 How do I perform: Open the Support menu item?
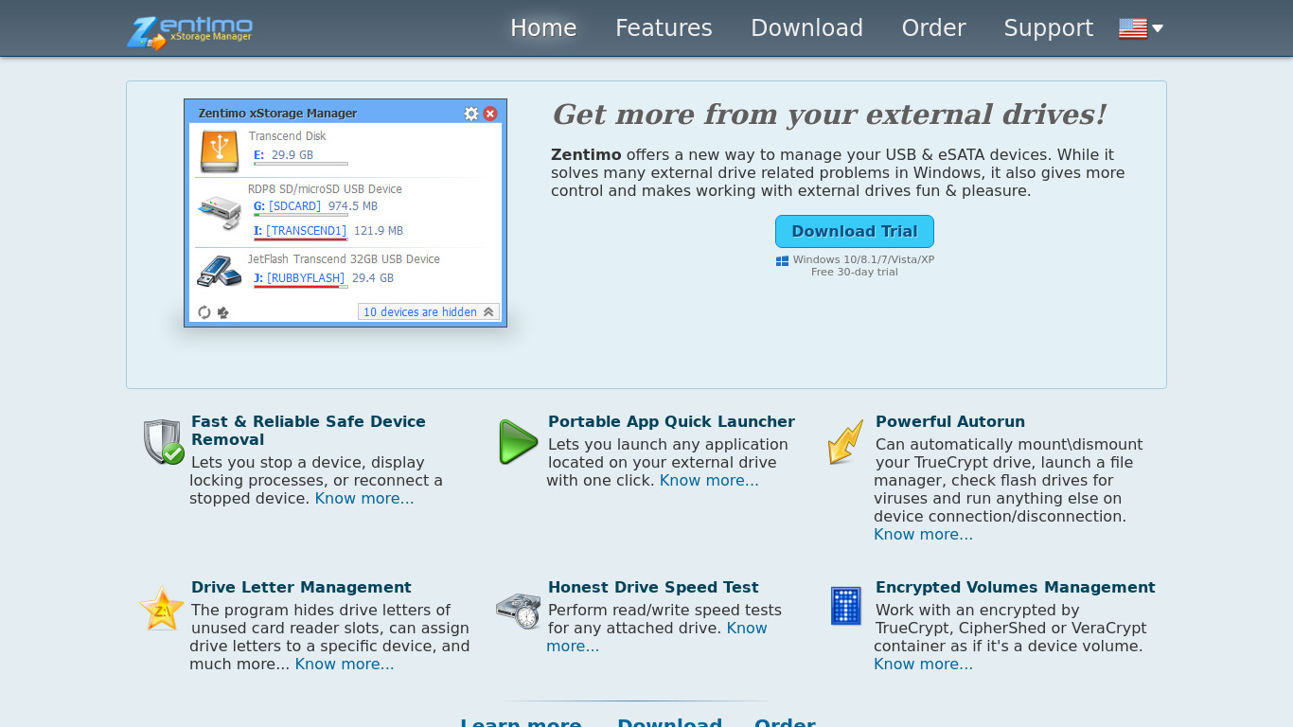point(1048,28)
